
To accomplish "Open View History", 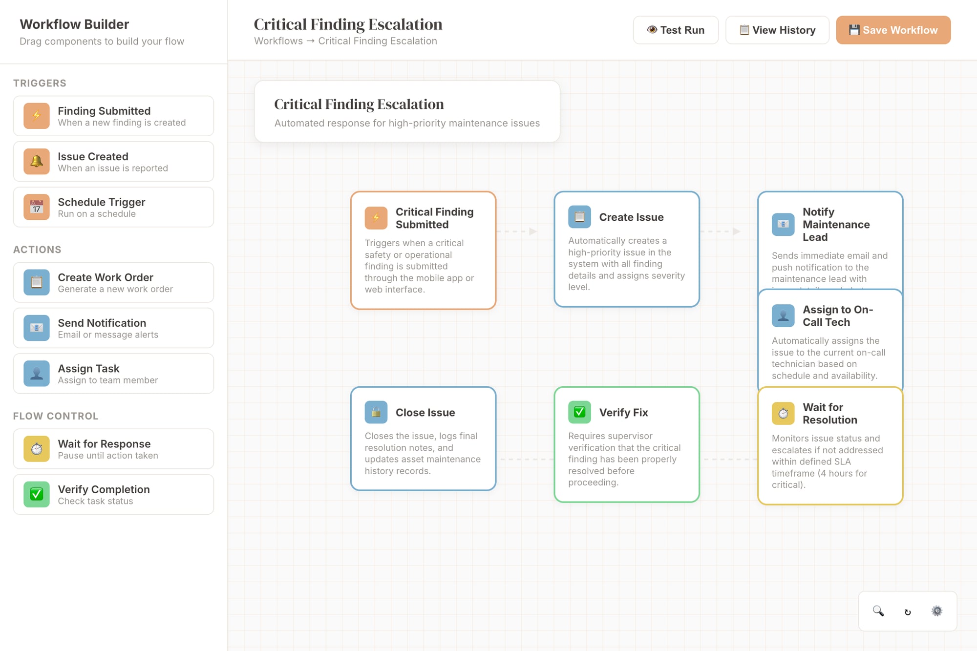I will [x=777, y=30].
